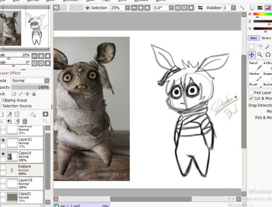Enable the Pick Layer checkbox

coord(251,92)
